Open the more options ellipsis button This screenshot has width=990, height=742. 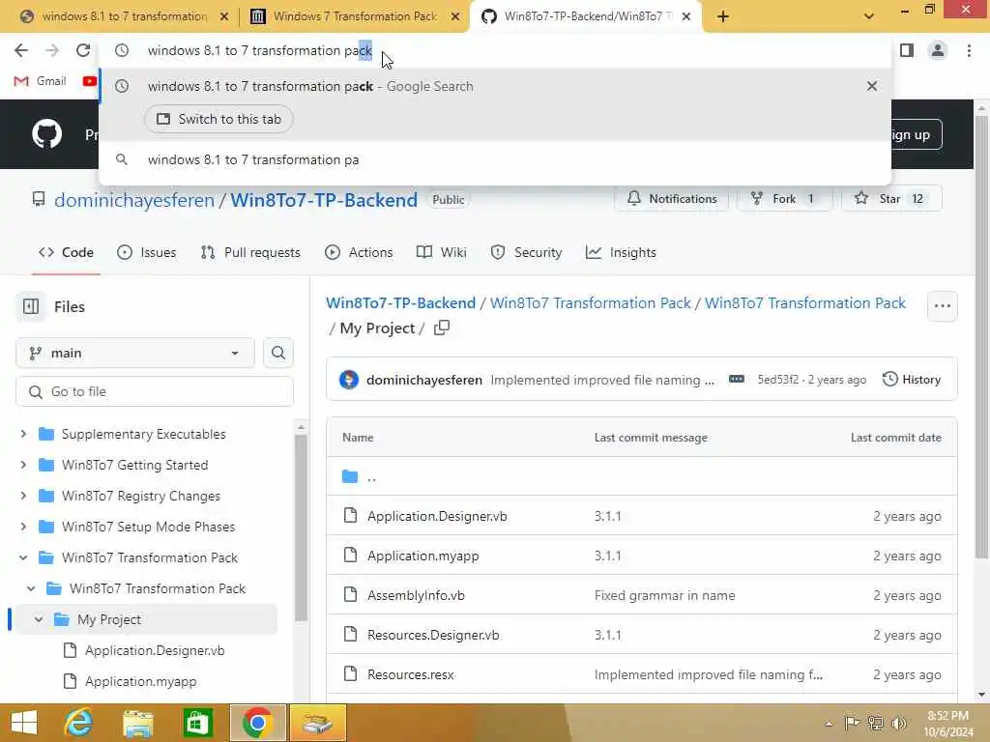(x=942, y=306)
